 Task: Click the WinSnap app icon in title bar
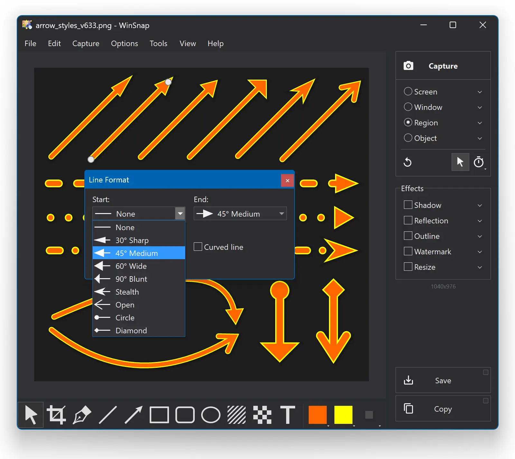coord(27,25)
